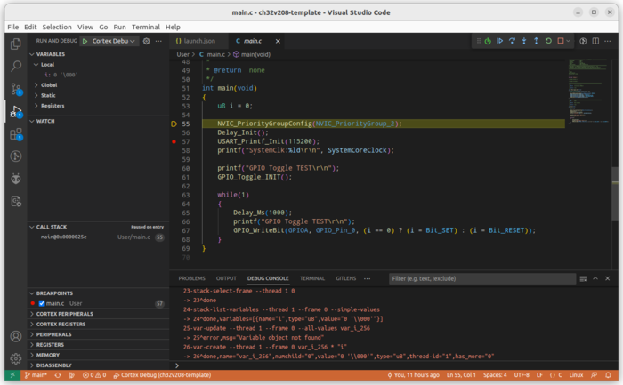Synchronize changes from the status bar
623x385 pixels.
tap(58, 374)
